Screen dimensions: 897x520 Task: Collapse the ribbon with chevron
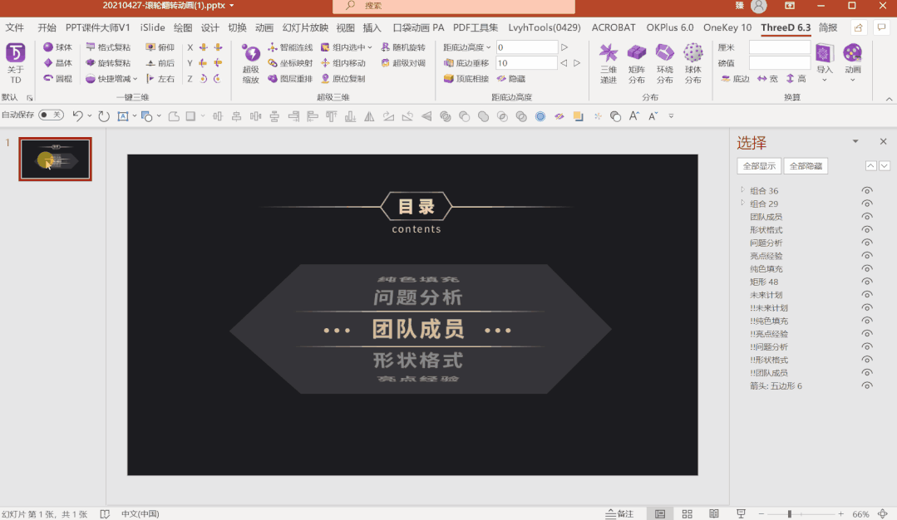click(889, 99)
